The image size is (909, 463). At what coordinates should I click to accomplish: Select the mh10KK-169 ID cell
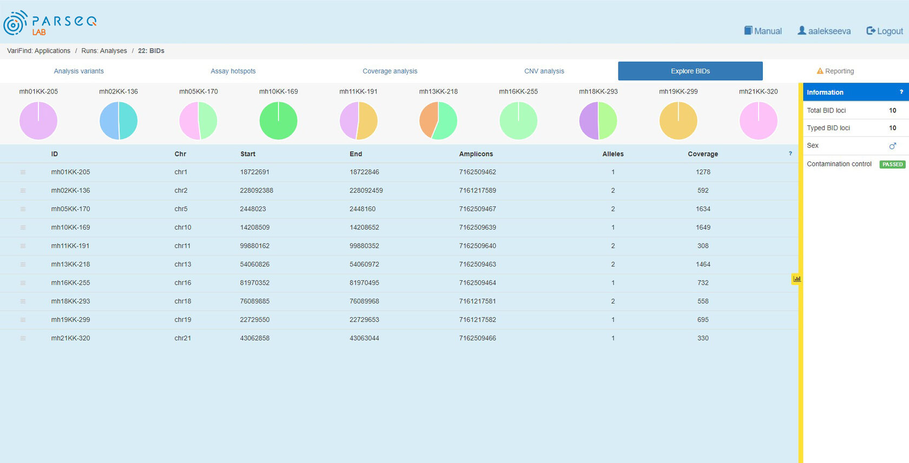click(71, 227)
